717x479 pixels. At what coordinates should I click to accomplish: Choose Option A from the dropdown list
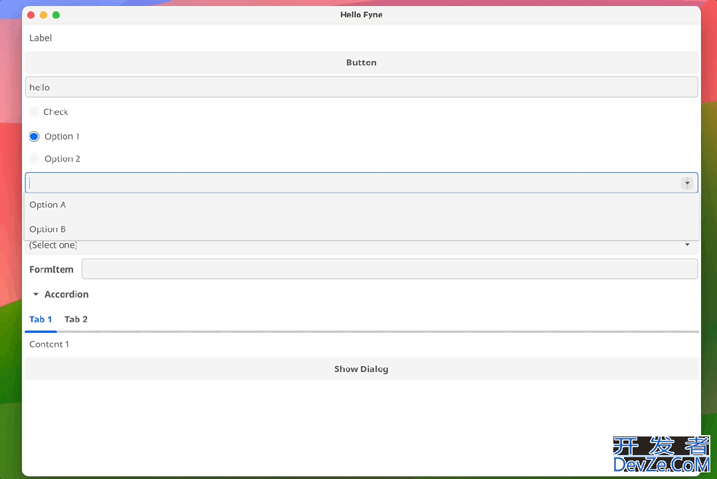(x=361, y=205)
